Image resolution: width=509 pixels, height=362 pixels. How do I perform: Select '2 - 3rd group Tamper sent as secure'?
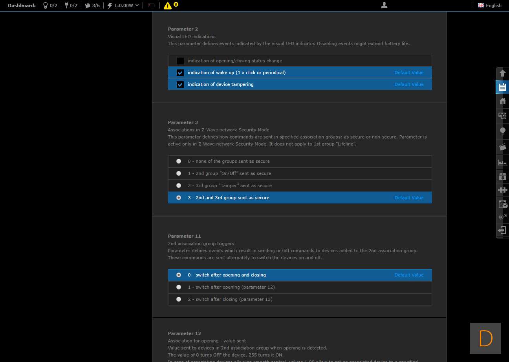(x=179, y=186)
